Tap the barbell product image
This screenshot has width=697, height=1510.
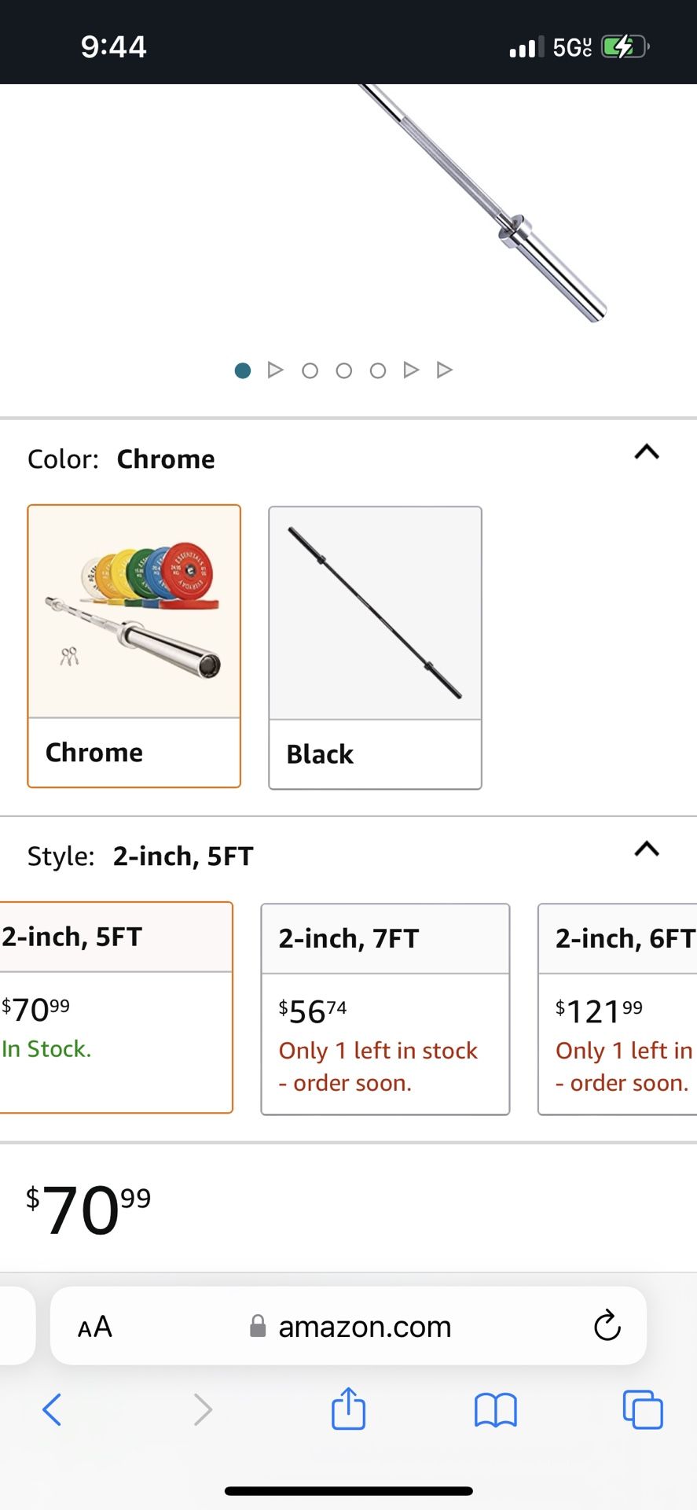[x=483, y=204]
